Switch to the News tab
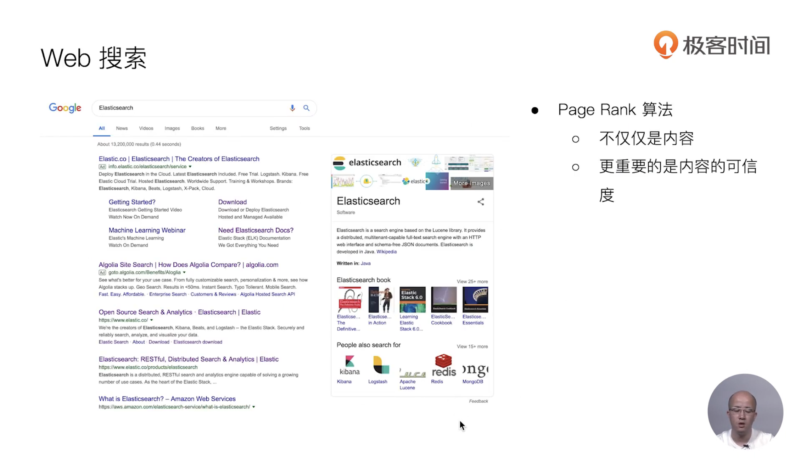The height and width of the screenshot is (461, 801). click(x=122, y=128)
